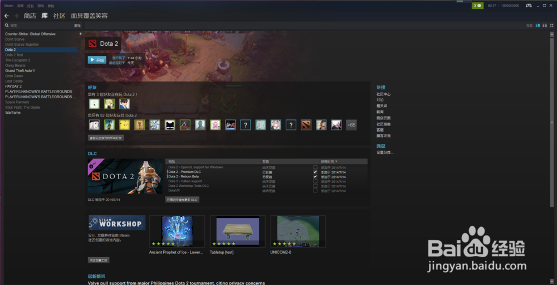
Task: Uncheck Dota 2 Premium DLC checkbox
Action: (315, 172)
